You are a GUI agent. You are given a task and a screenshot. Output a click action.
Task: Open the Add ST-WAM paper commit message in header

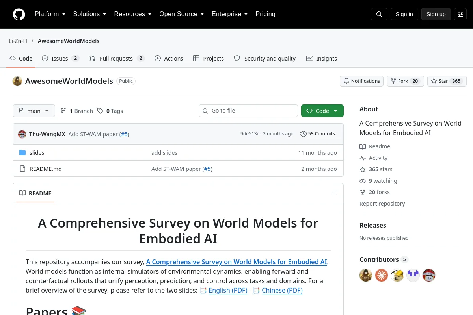pyautogui.click(x=93, y=134)
